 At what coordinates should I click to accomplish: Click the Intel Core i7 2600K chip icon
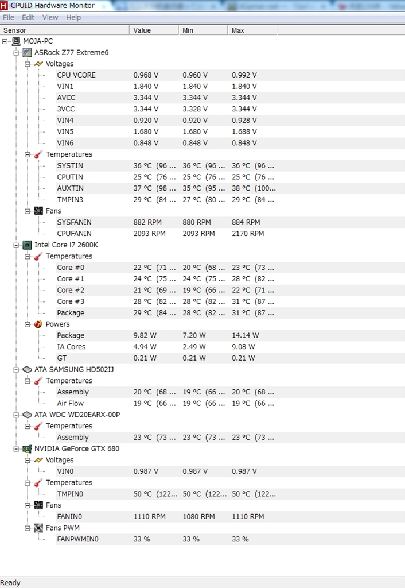pos(27,245)
